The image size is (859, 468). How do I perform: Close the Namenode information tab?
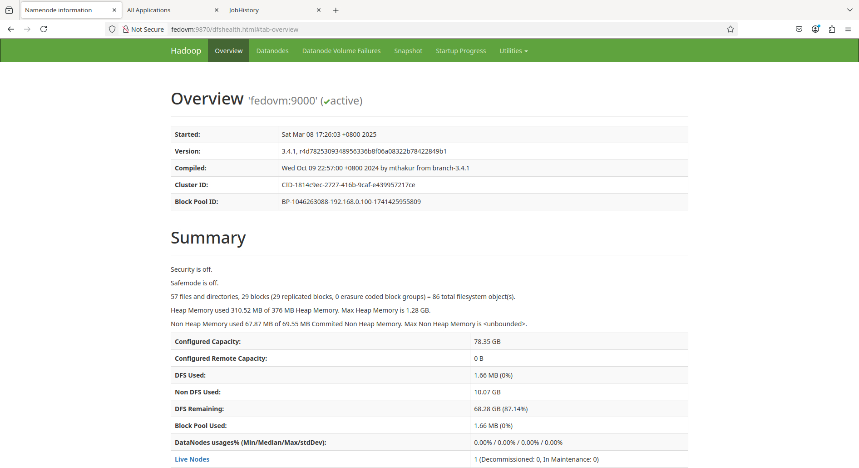click(114, 10)
